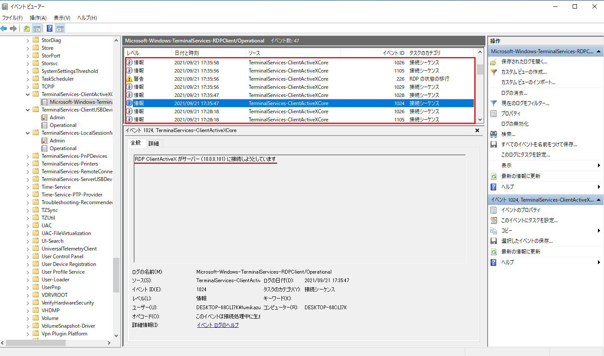The height and width of the screenshot is (356, 604).
Task: Refresh using lower 最新の情報に更新
Action: point(521,252)
